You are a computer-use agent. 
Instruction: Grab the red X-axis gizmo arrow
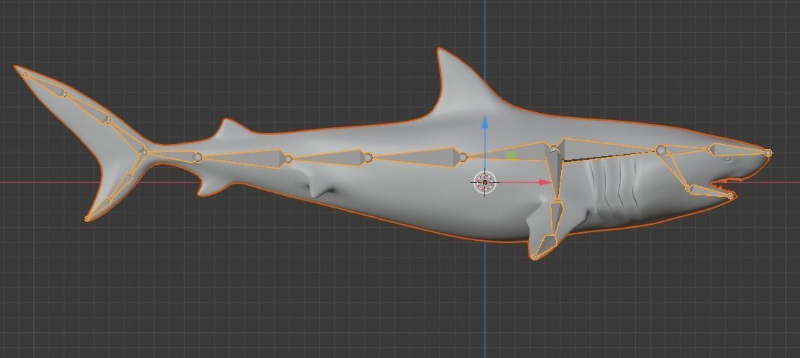pyautogui.click(x=545, y=182)
